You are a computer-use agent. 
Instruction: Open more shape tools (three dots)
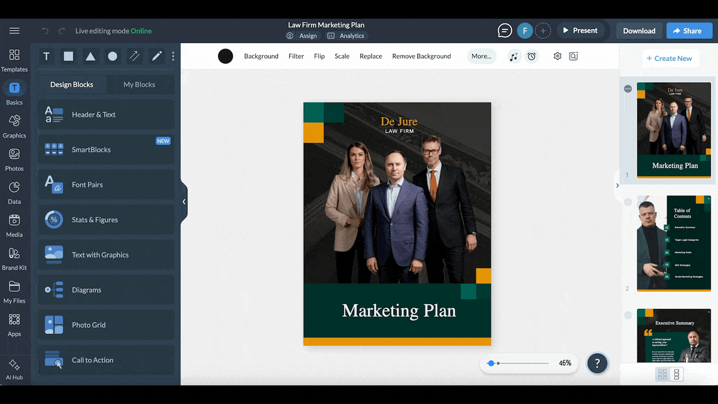[174, 56]
